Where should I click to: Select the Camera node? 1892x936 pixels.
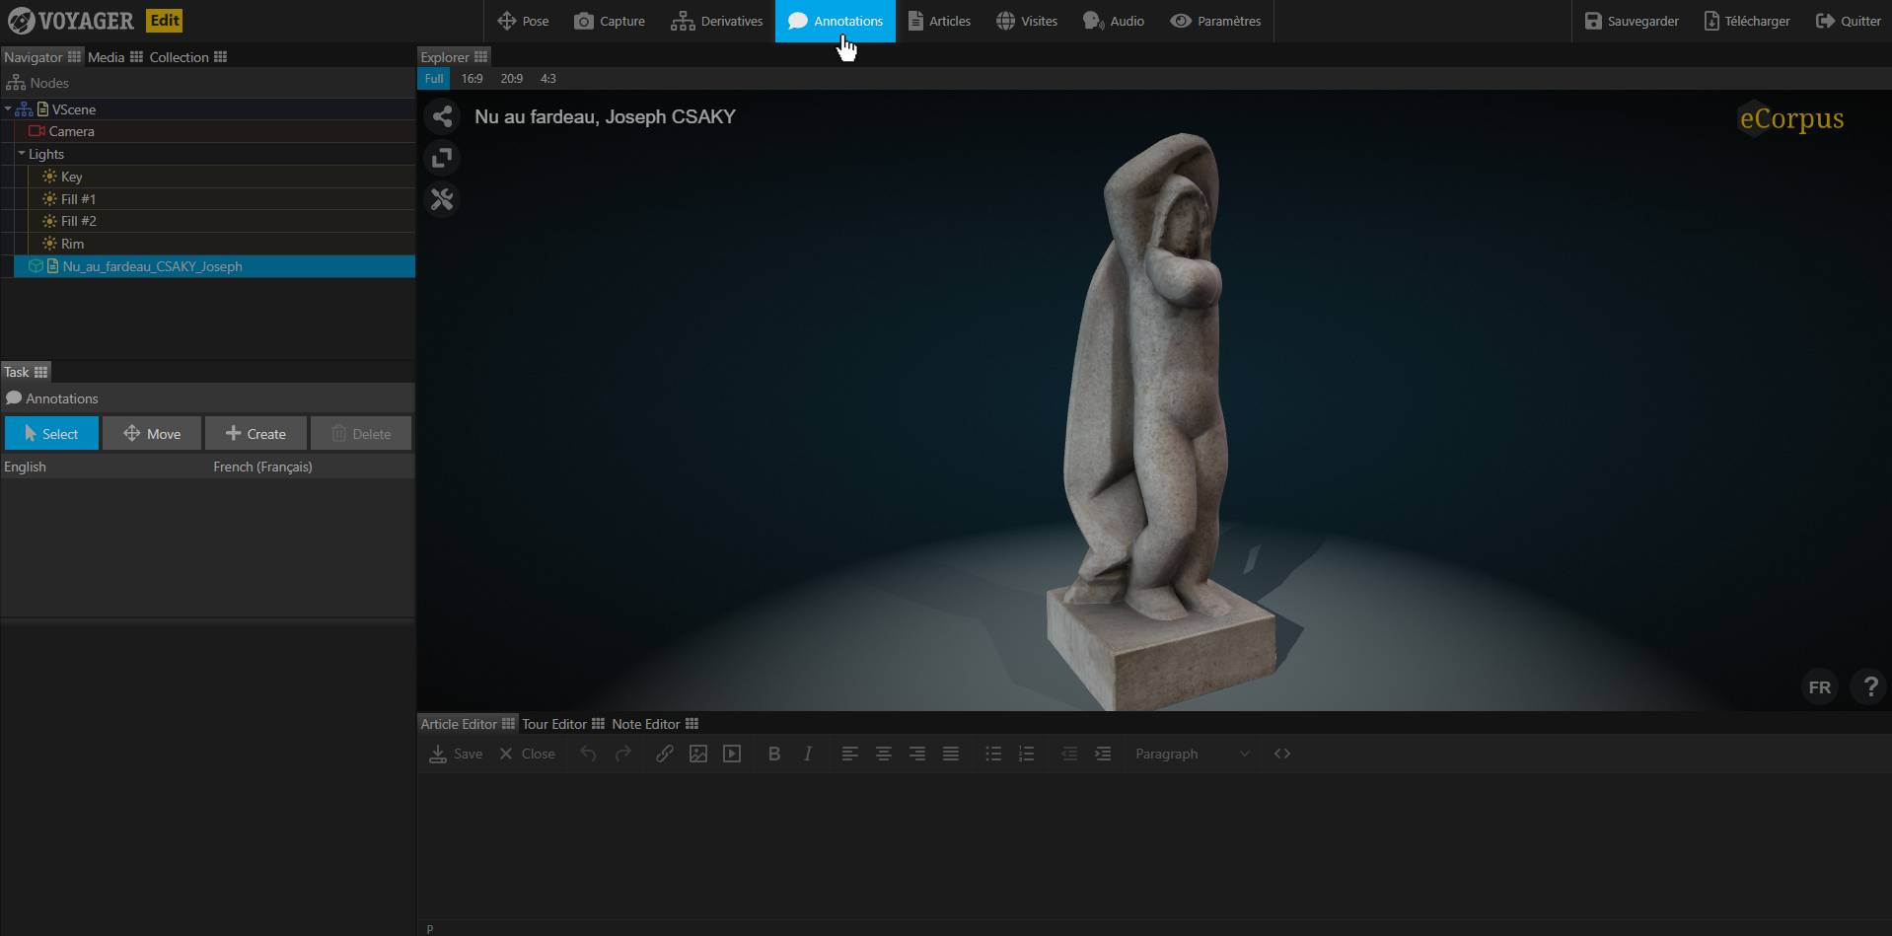[214, 131]
